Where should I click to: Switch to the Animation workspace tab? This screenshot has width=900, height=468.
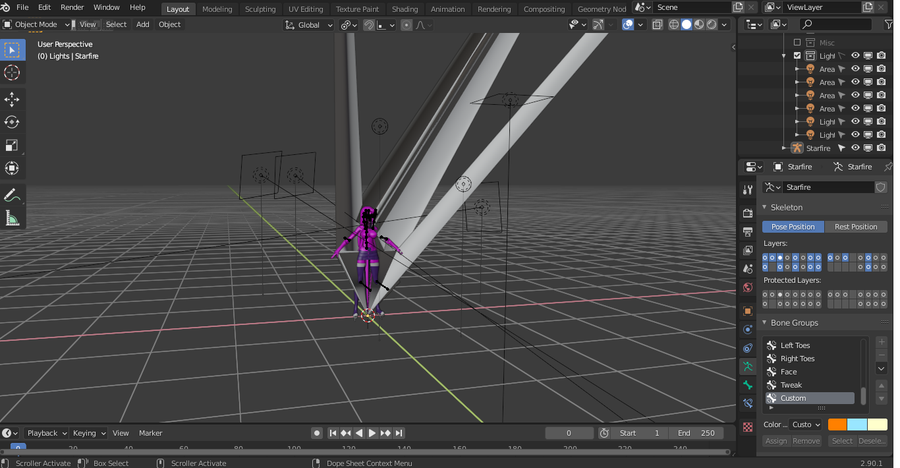[447, 9]
